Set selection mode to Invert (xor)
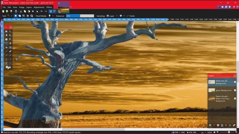The width and height of the screenshot is (239, 134). [31, 16]
